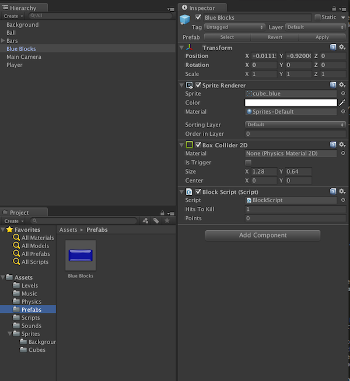Click the Script object picker circle
The width and height of the screenshot is (350, 381).
click(x=343, y=200)
